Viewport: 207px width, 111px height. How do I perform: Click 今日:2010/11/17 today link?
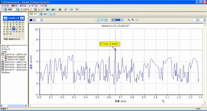pyautogui.click(x=12, y=39)
